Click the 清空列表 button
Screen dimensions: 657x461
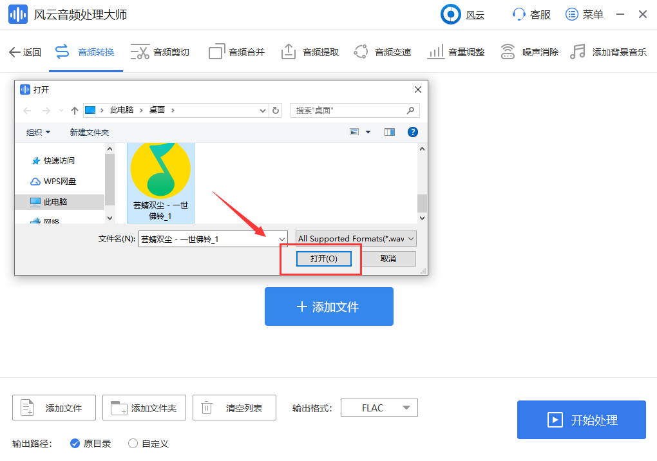click(234, 408)
